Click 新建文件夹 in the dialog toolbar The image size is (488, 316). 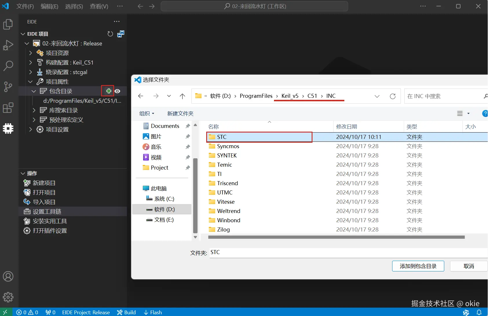pos(180,113)
